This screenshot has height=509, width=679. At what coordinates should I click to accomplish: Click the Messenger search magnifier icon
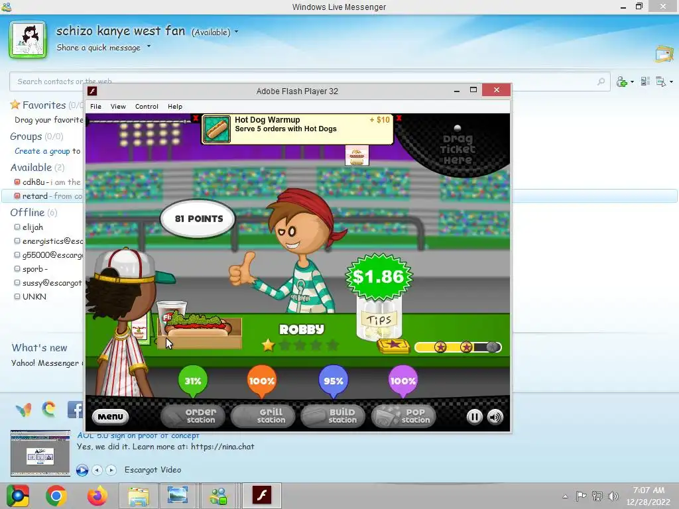point(601,82)
